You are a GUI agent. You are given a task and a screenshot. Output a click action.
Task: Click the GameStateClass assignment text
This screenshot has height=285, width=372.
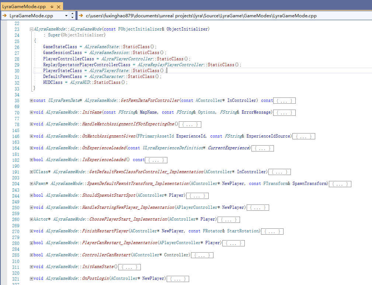click(100, 47)
